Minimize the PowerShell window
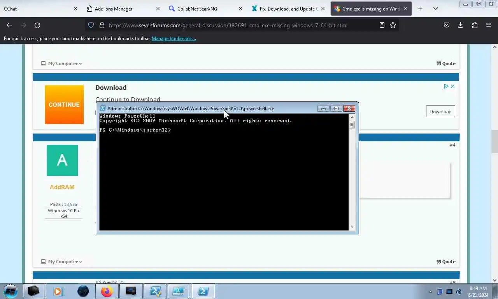 pos(323,109)
